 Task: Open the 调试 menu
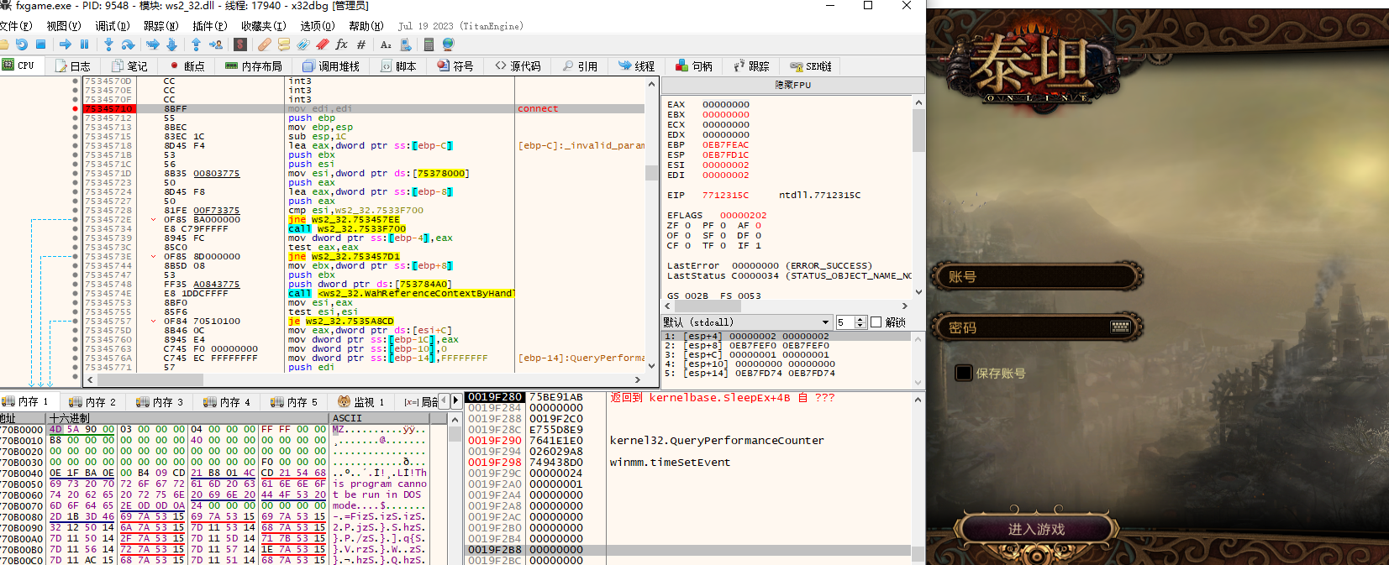(112, 26)
